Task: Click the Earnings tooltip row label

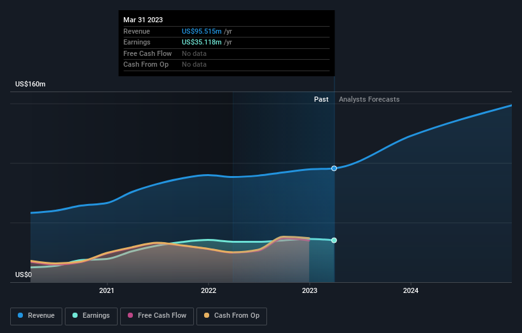Action: (137, 42)
